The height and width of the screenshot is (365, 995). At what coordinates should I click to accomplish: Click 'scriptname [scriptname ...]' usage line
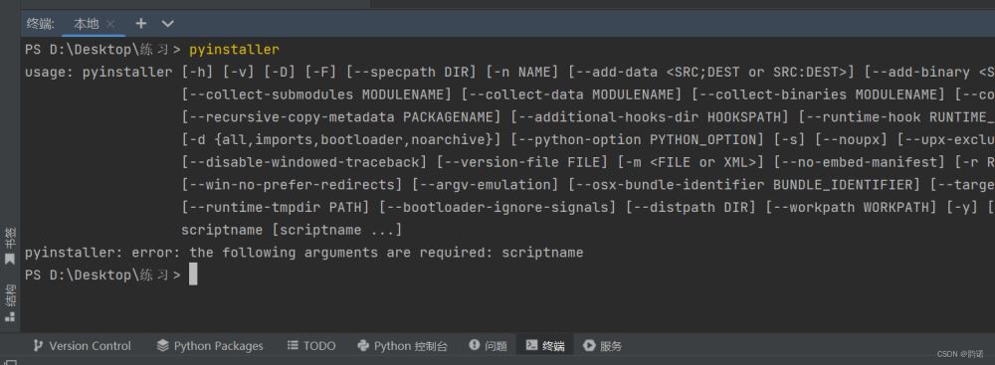tap(292, 230)
